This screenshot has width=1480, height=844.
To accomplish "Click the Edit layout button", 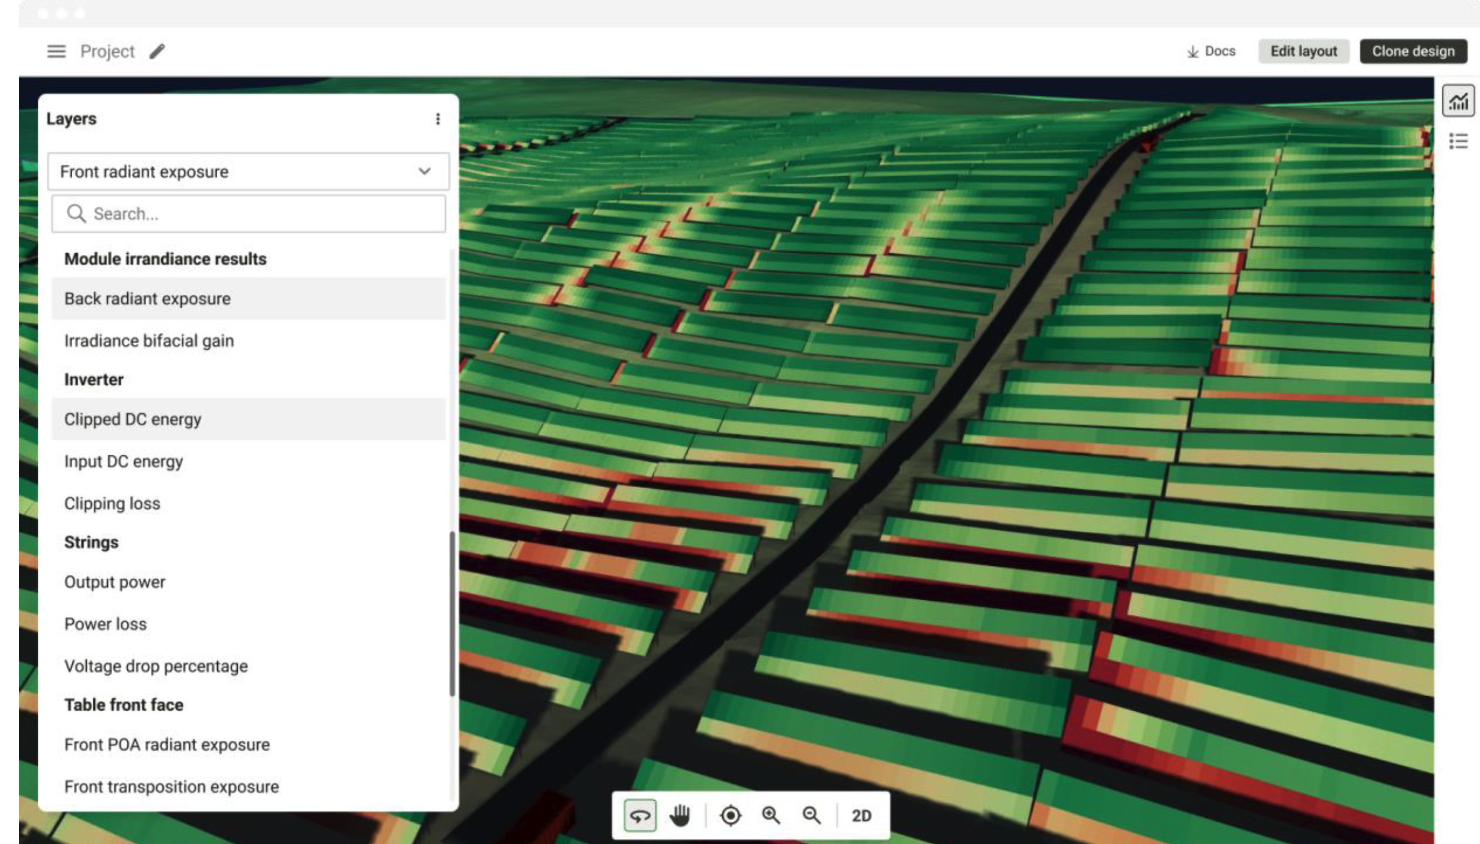I will coord(1304,51).
